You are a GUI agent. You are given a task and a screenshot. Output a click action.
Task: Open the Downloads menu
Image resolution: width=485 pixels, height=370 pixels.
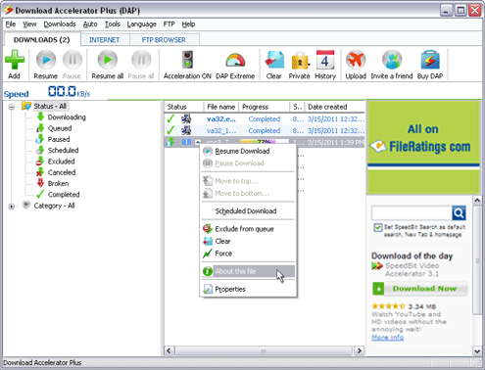(60, 24)
